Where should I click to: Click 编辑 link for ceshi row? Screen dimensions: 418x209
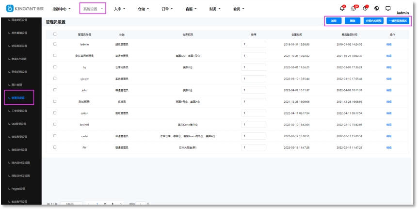[x=389, y=136]
